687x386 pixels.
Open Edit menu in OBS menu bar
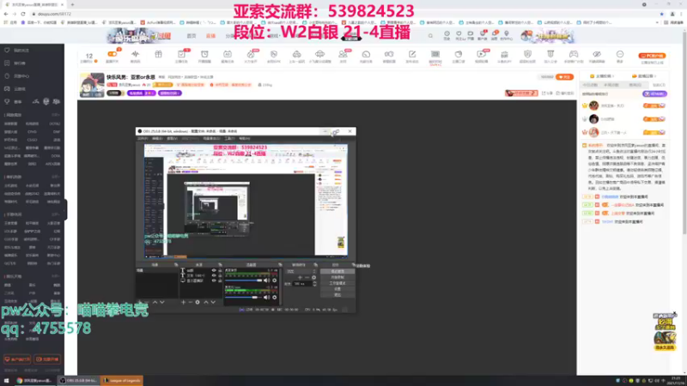tap(157, 138)
